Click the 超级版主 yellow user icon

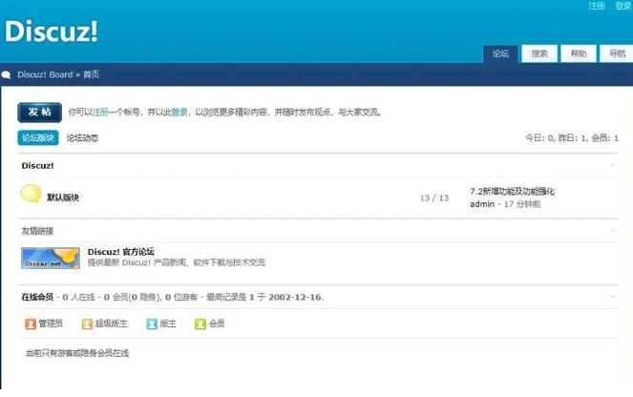pyautogui.click(x=87, y=324)
